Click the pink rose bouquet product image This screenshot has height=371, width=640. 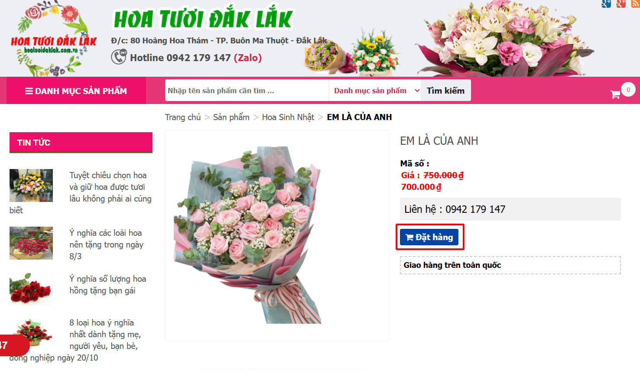coord(247,235)
